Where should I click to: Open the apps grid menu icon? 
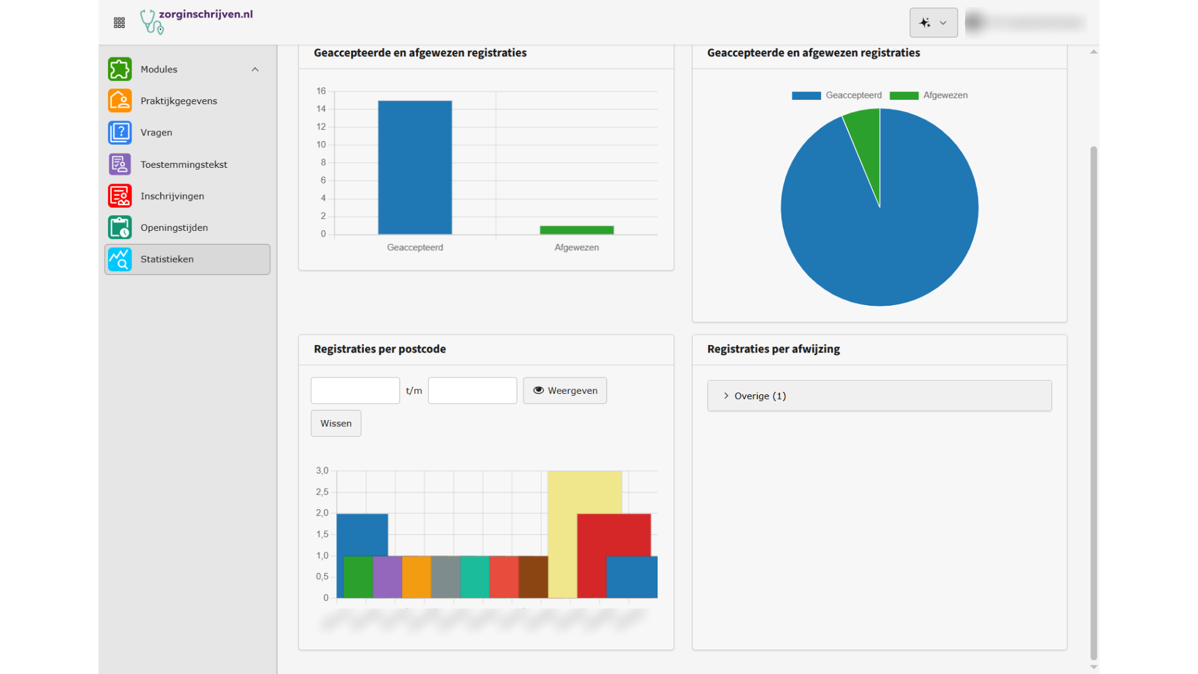click(x=119, y=23)
